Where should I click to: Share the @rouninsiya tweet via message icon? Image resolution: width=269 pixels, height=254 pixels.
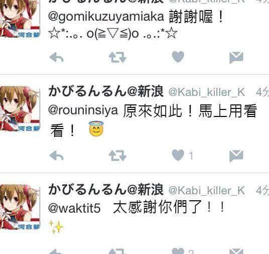(x=236, y=156)
